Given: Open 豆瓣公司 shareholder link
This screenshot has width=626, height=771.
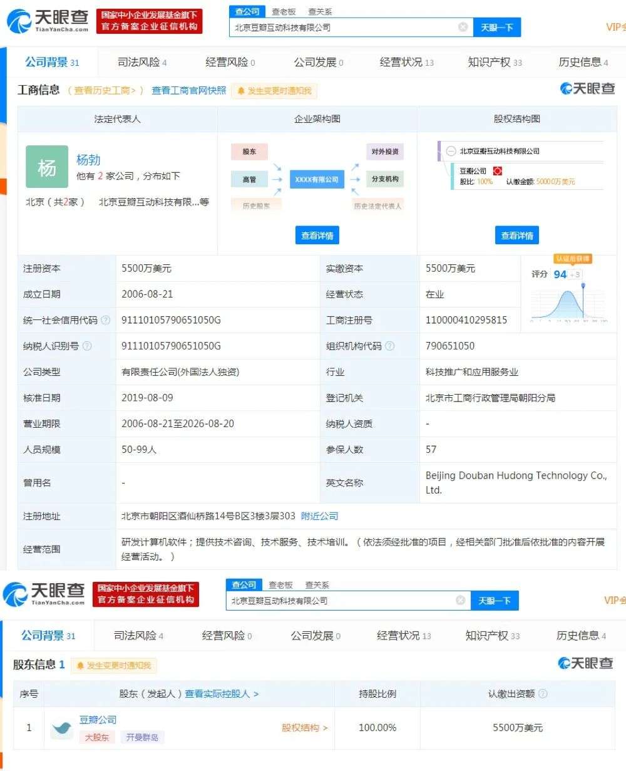Looking at the screenshot, I should 98,720.
